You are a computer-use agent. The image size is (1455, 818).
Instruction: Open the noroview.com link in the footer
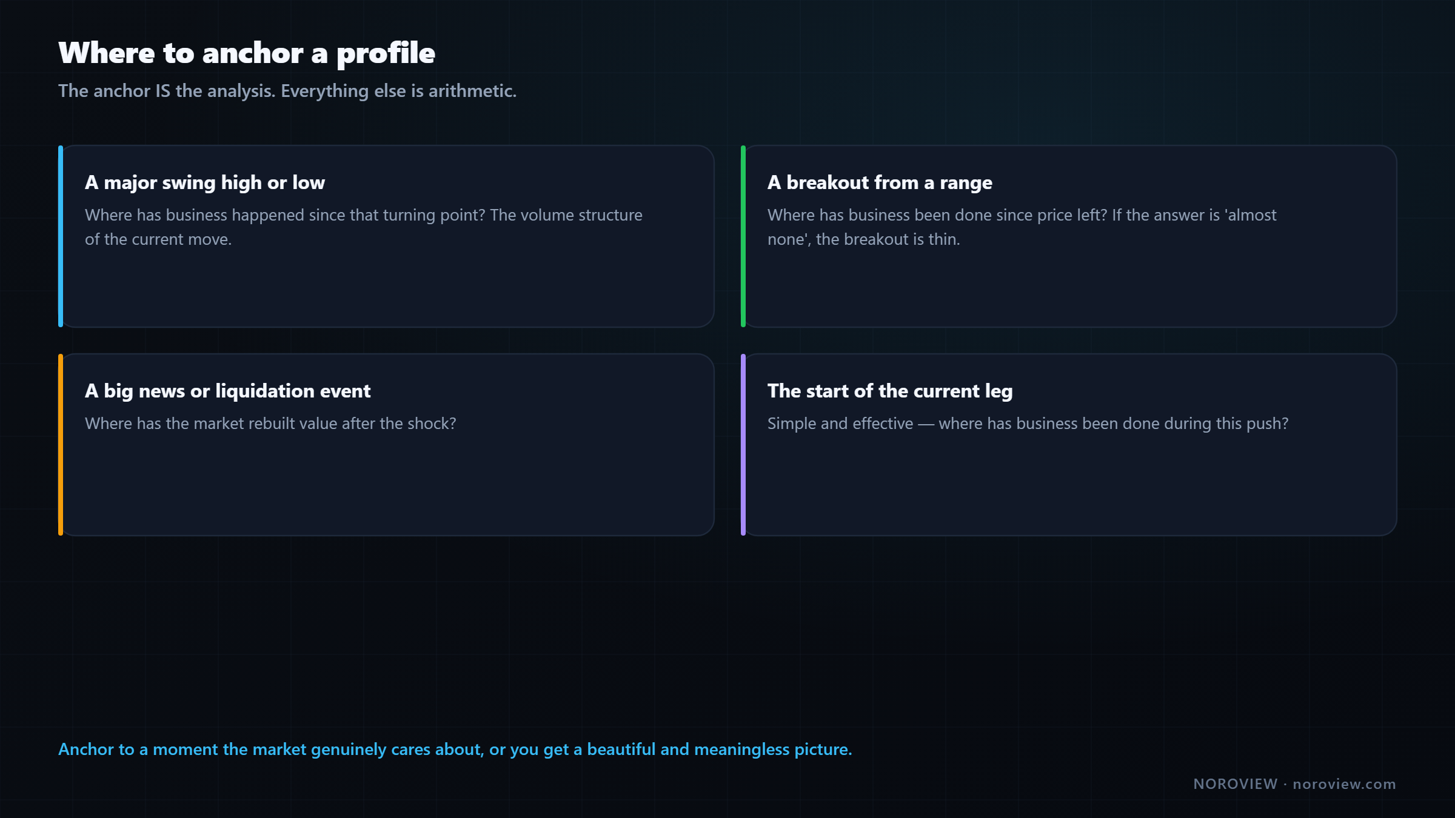pyautogui.click(x=1344, y=784)
